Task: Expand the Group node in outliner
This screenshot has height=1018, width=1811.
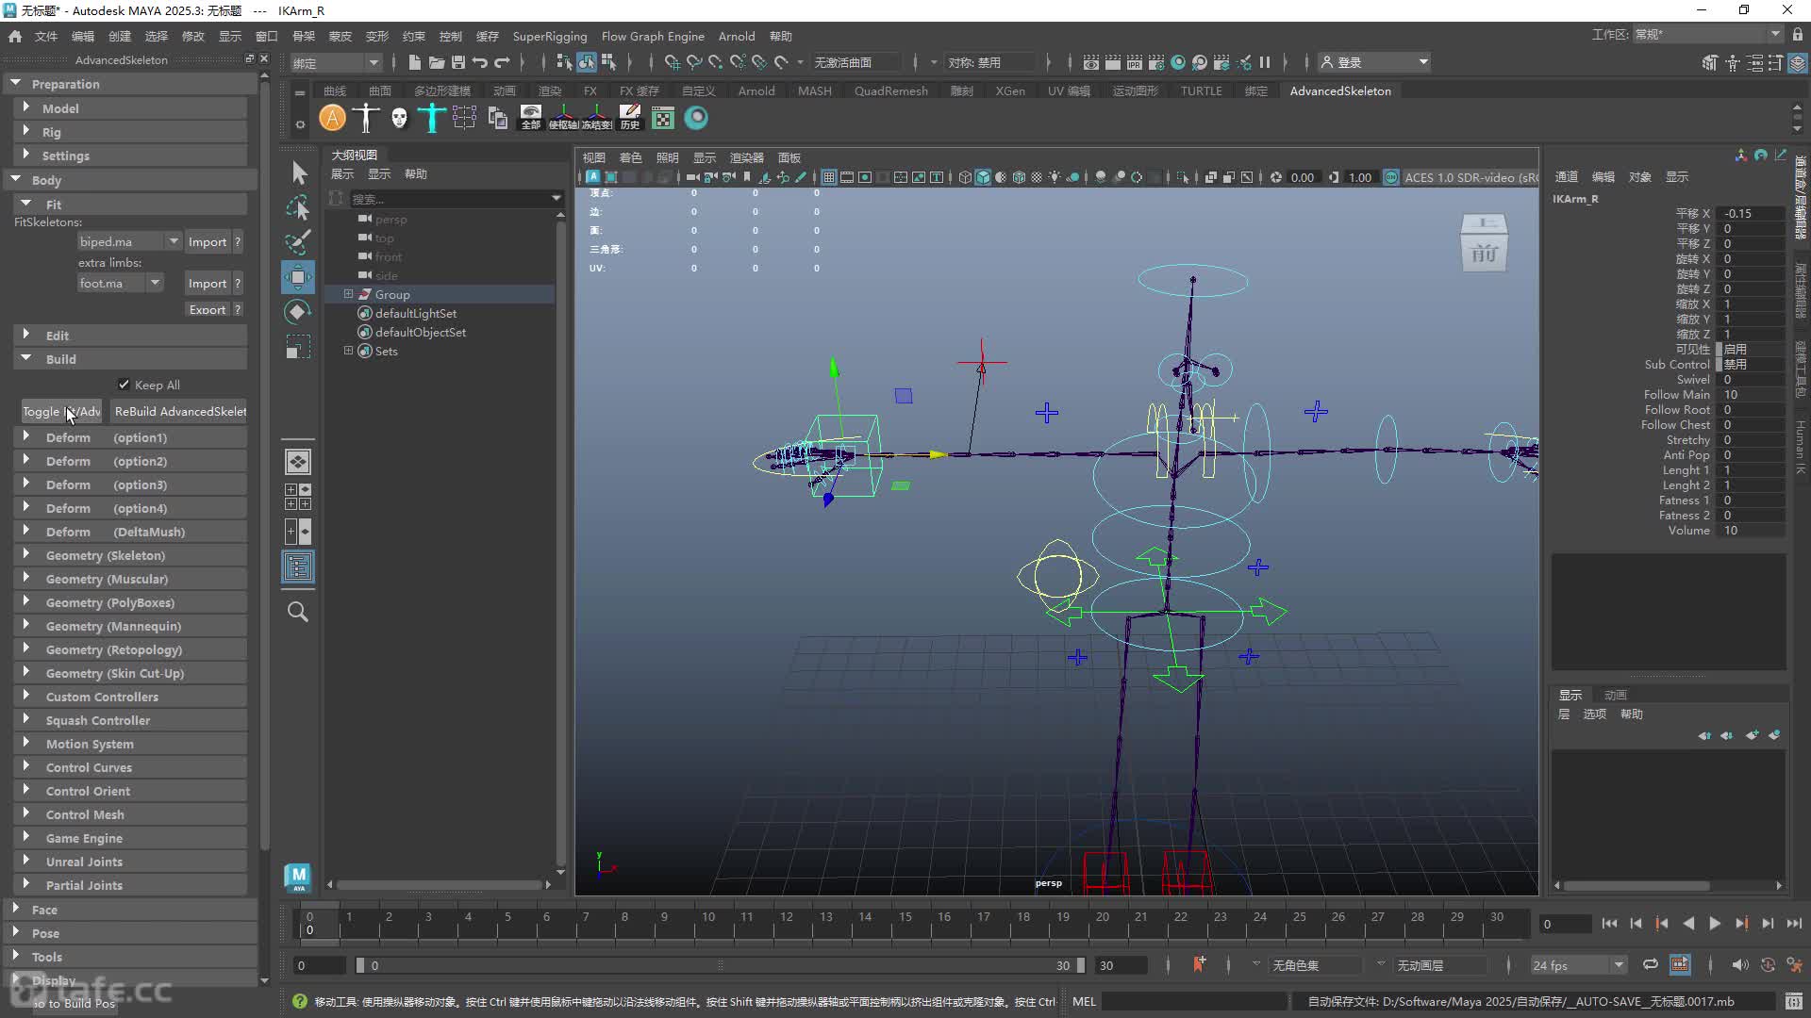Action: tap(348, 294)
